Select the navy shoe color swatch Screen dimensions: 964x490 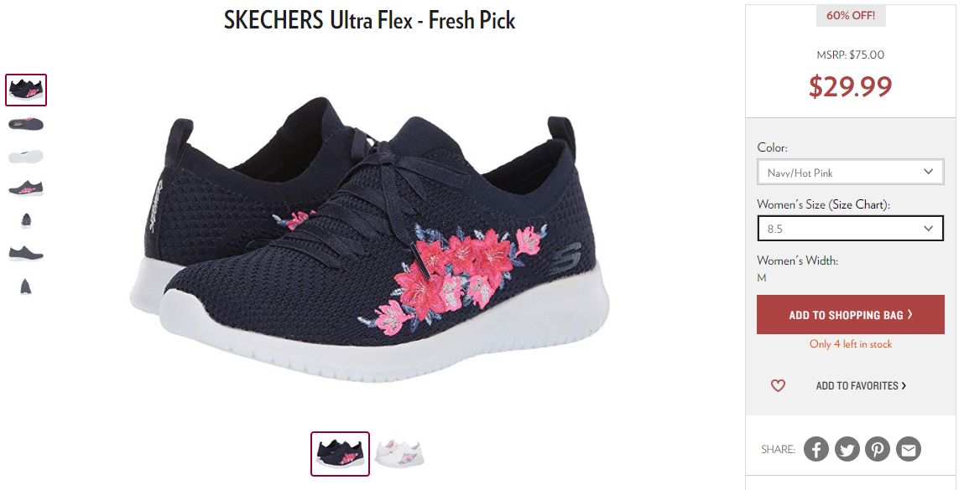pyautogui.click(x=340, y=454)
